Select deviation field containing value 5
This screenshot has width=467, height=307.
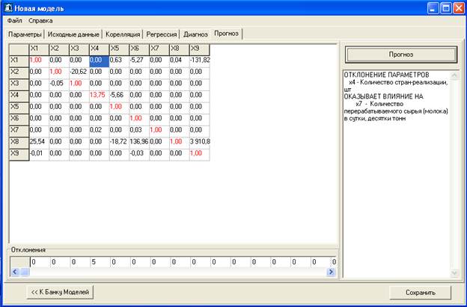click(x=100, y=262)
